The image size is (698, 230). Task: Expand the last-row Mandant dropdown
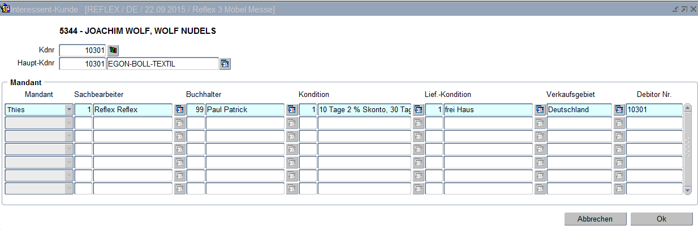point(69,188)
